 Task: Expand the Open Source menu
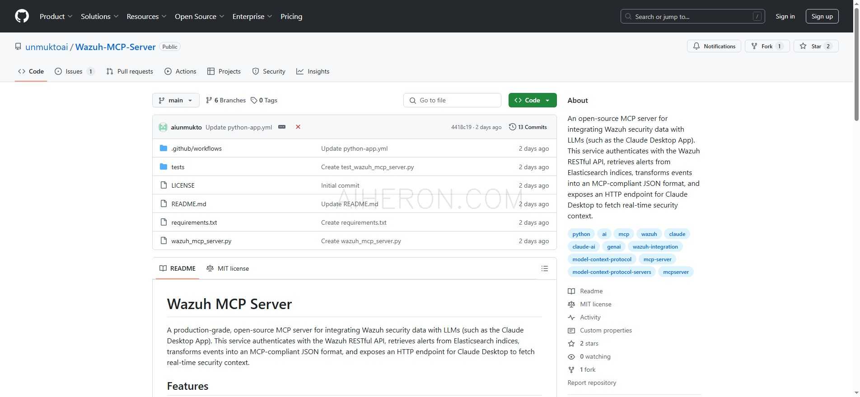click(x=199, y=16)
